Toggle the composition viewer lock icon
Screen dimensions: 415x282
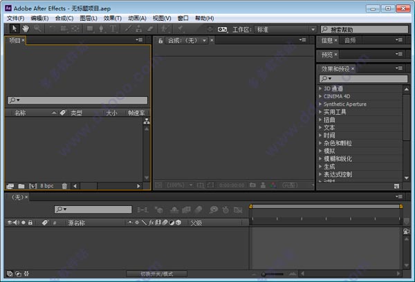(160, 41)
